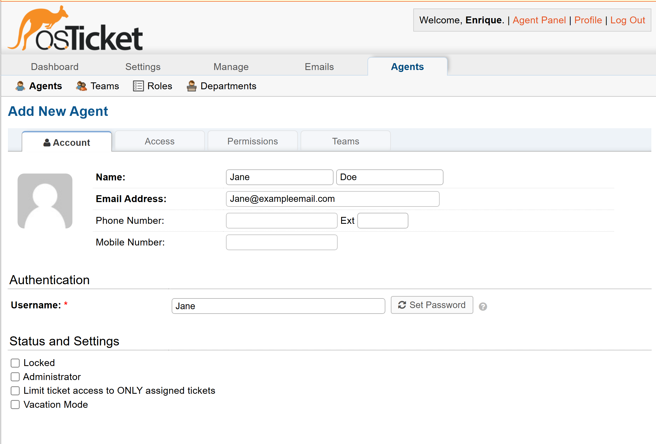Screen dimensions: 656x444
Task: Open the Settings main tab
Action: click(143, 67)
